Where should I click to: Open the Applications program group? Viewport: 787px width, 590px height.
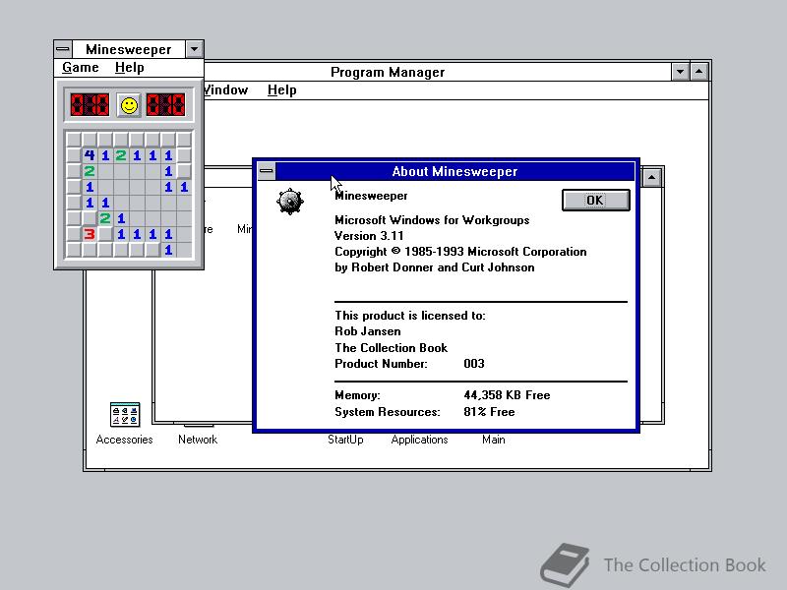point(419,440)
